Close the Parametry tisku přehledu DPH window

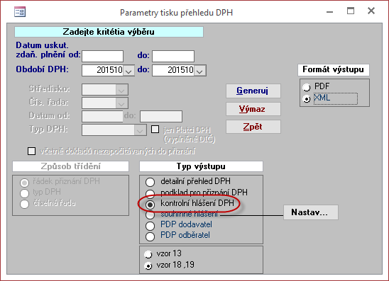(371, 11)
